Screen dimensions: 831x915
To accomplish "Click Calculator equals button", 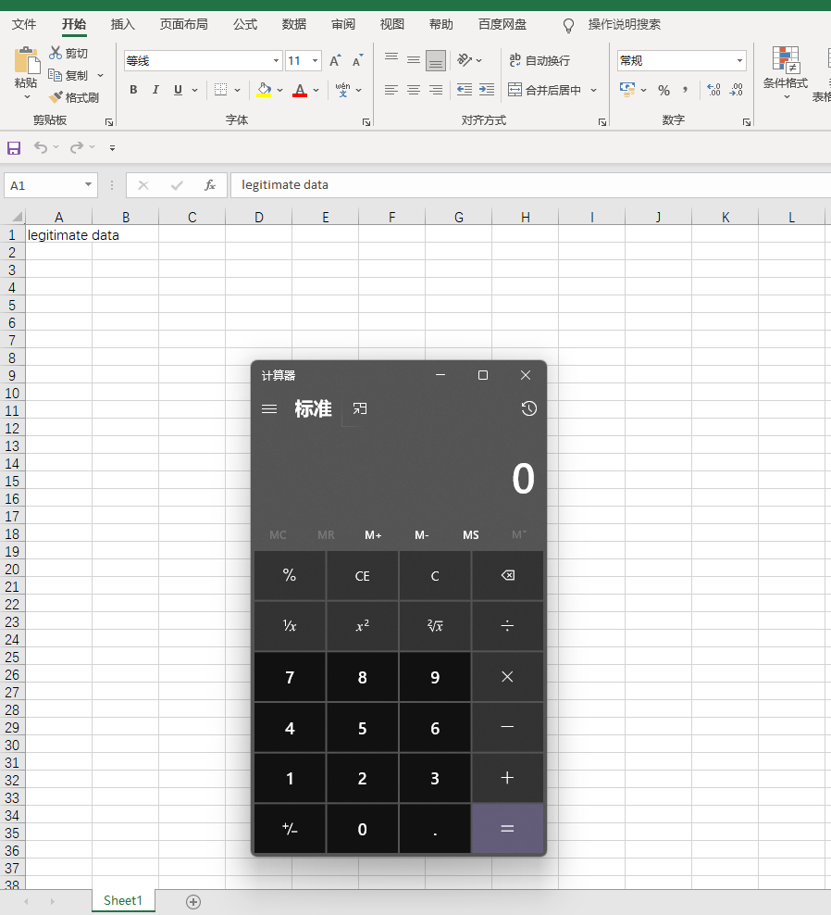I will coord(507,829).
